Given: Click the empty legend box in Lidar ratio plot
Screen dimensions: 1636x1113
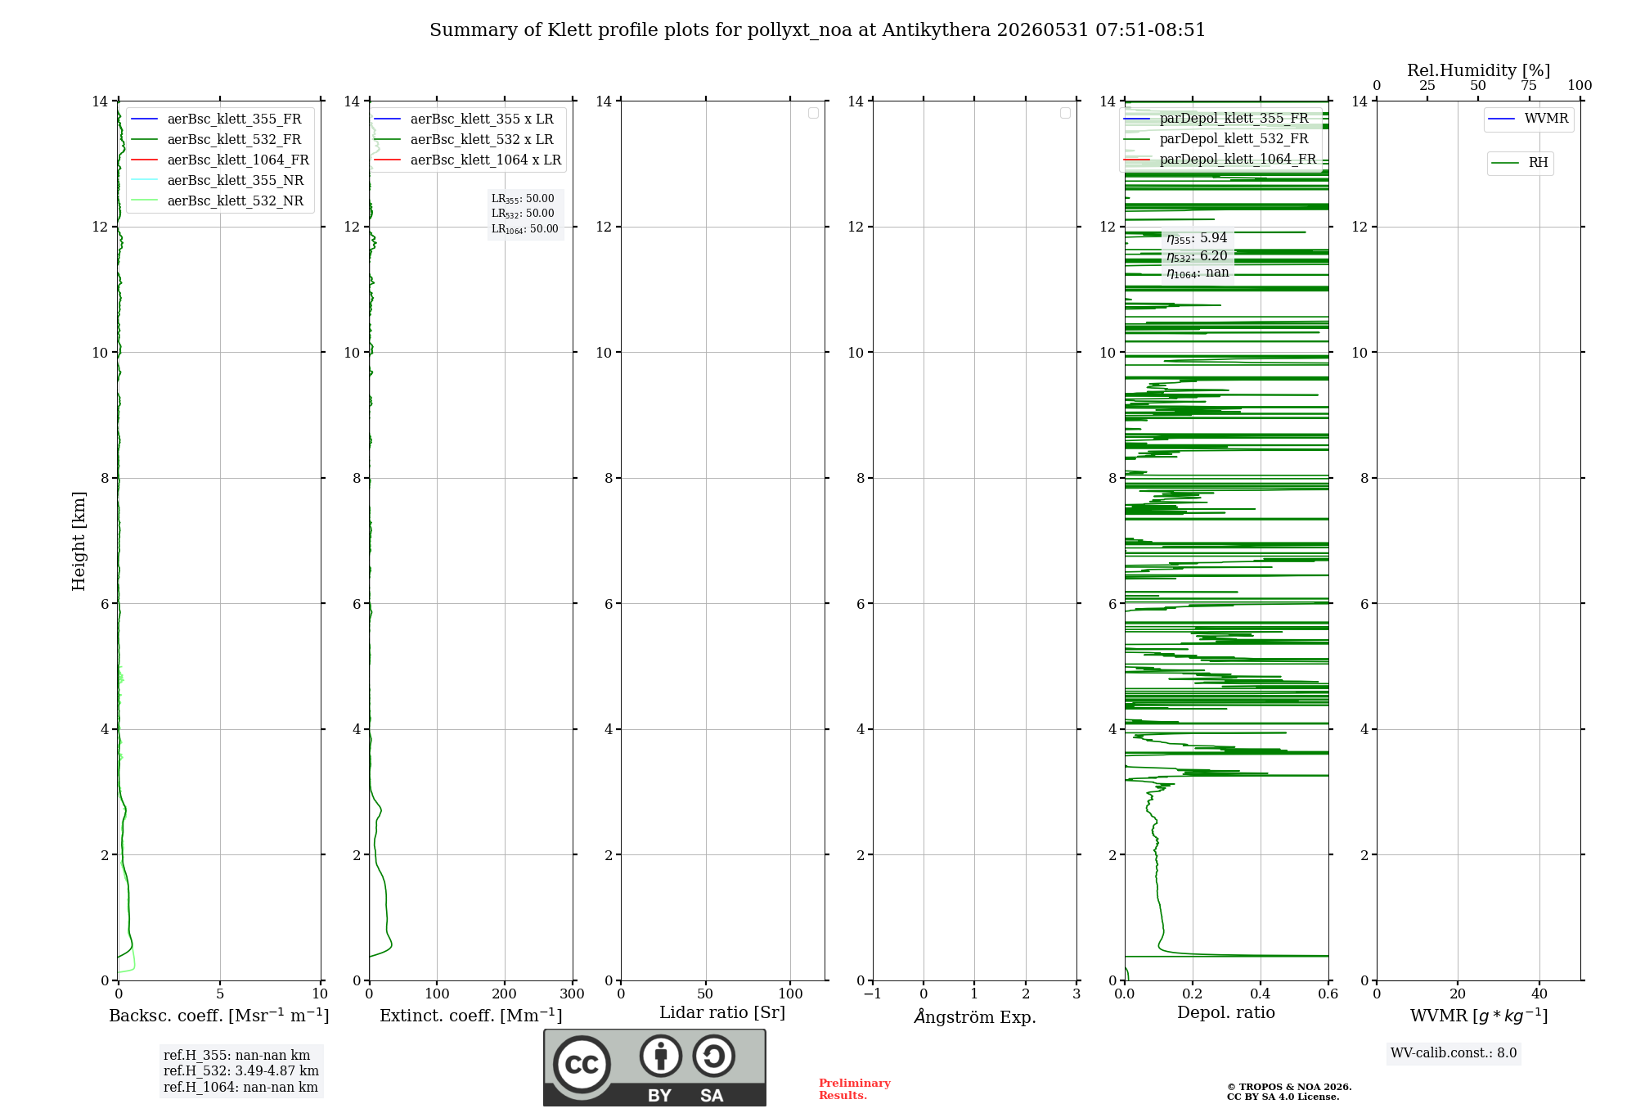Looking at the screenshot, I should [x=813, y=113].
